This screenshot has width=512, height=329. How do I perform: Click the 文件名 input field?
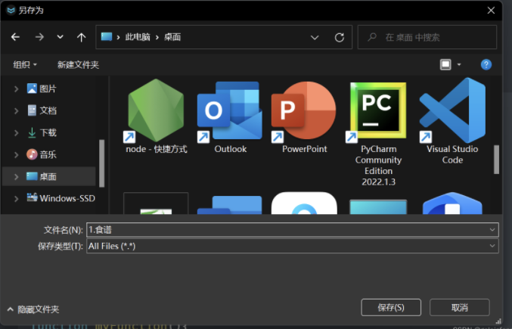click(x=287, y=229)
